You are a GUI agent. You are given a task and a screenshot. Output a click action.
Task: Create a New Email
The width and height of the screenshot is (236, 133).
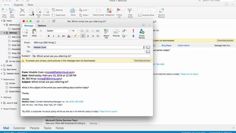[4, 13]
